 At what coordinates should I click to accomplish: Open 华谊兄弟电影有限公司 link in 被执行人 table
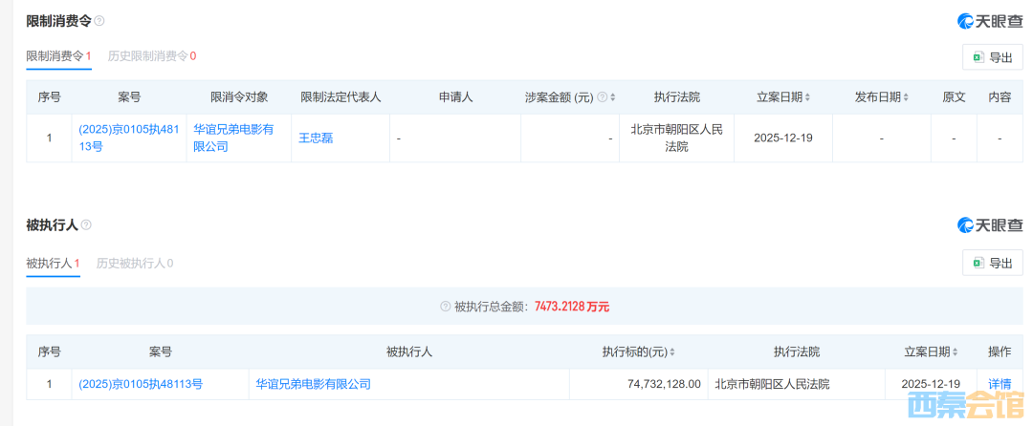pyautogui.click(x=313, y=384)
